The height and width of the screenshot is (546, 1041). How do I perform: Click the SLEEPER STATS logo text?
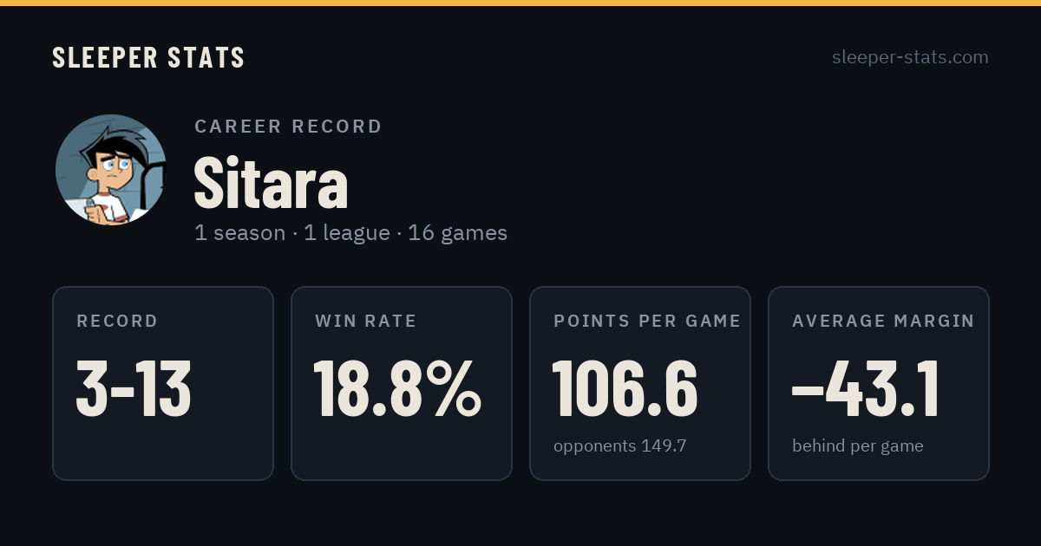coord(148,58)
